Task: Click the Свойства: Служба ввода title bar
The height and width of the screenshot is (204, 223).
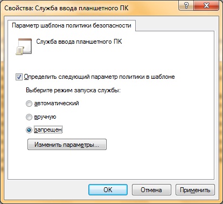Action: [x=90, y=8]
